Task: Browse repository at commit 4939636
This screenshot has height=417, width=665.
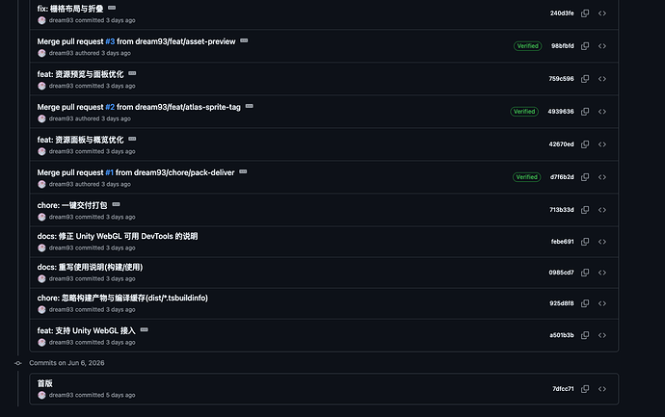Action: click(x=602, y=112)
